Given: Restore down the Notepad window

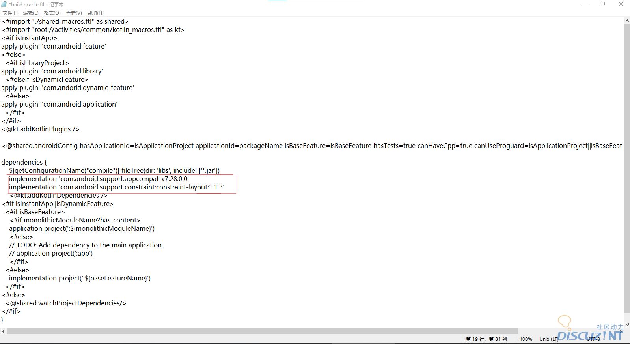Looking at the screenshot, I should [x=603, y=4].
